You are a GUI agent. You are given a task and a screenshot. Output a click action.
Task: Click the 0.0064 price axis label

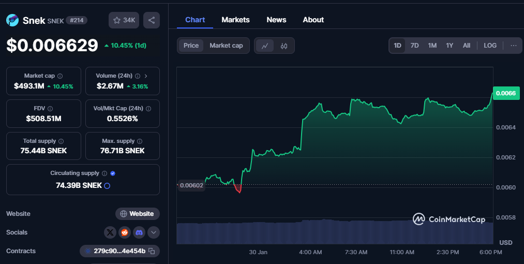pos(506,127)
